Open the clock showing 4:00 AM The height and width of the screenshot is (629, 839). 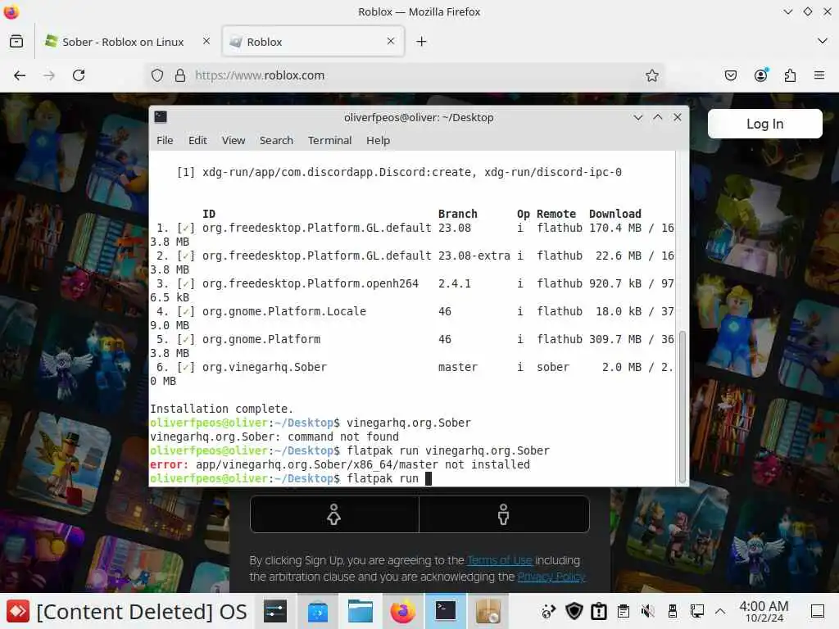click(x=764, y=611)
